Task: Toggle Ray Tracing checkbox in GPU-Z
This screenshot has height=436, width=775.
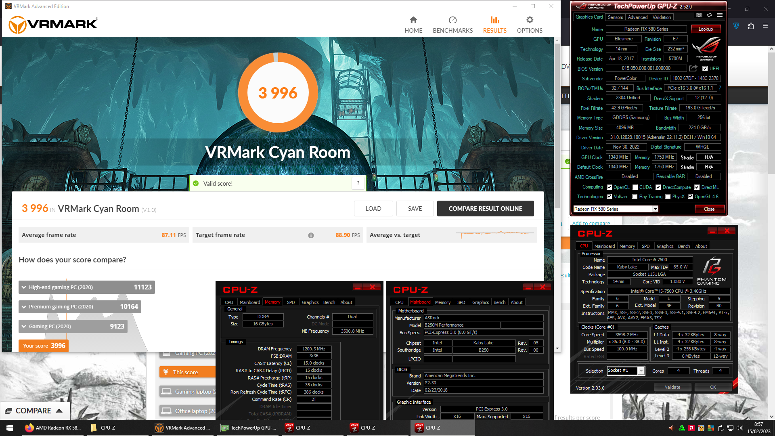Action: (x=635, y=197)
